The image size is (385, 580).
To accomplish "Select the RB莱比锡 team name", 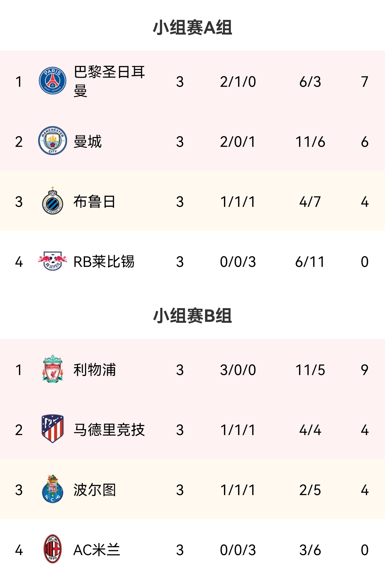I will (104, 262).
